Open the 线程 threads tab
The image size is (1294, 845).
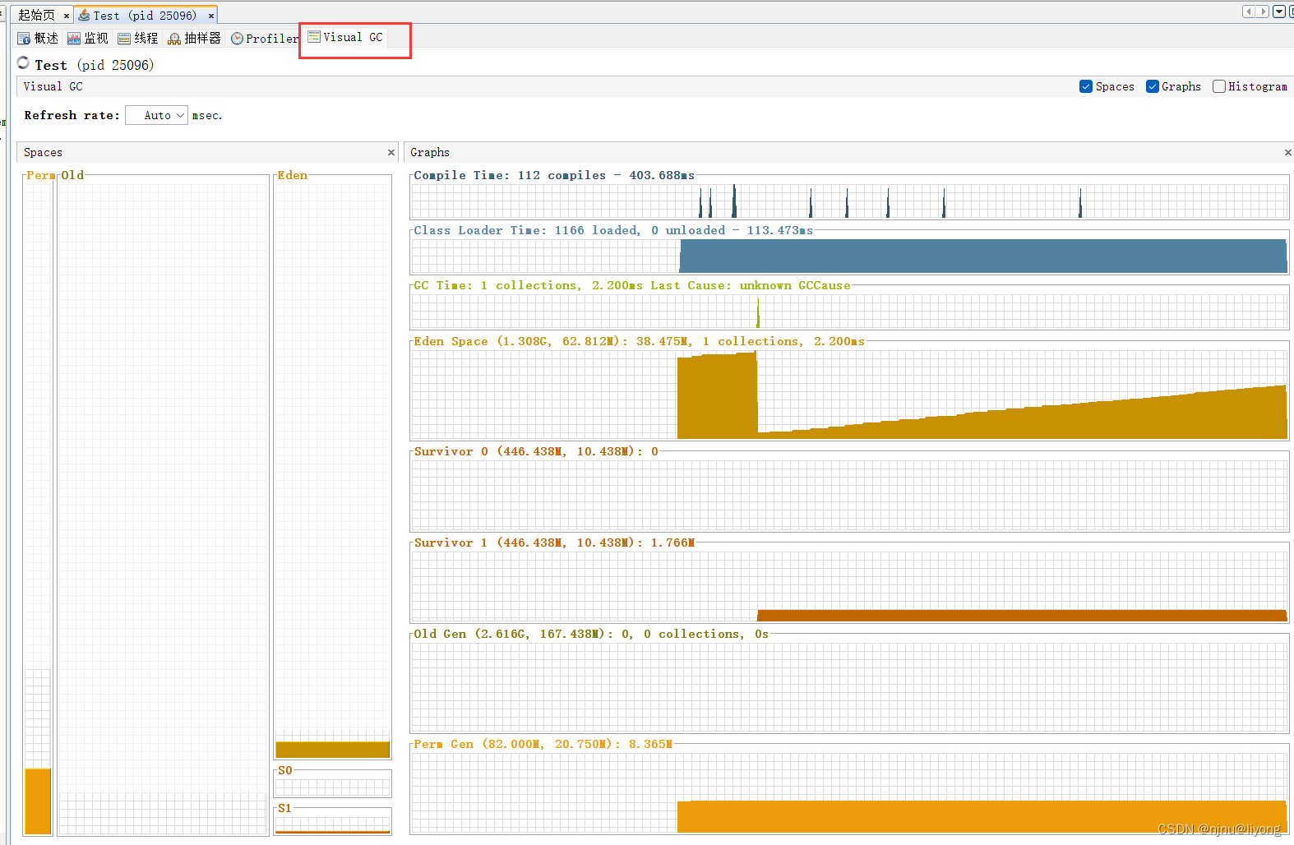137,38
